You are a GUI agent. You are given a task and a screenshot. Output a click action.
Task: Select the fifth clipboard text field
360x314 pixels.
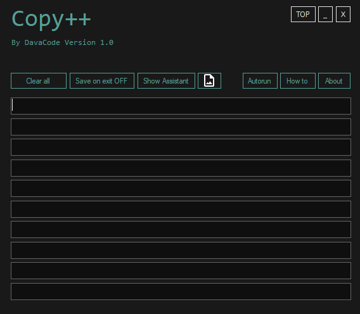181,188
